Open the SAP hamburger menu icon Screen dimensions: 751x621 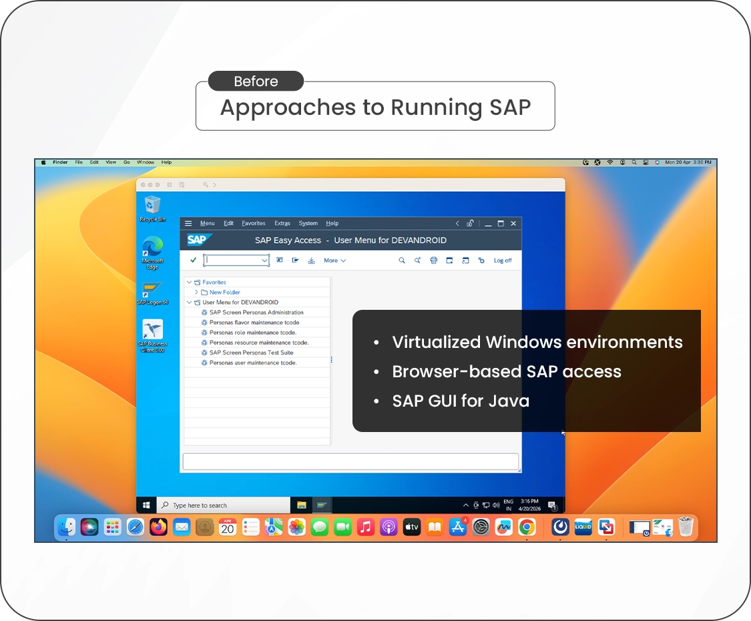point(188,223)
